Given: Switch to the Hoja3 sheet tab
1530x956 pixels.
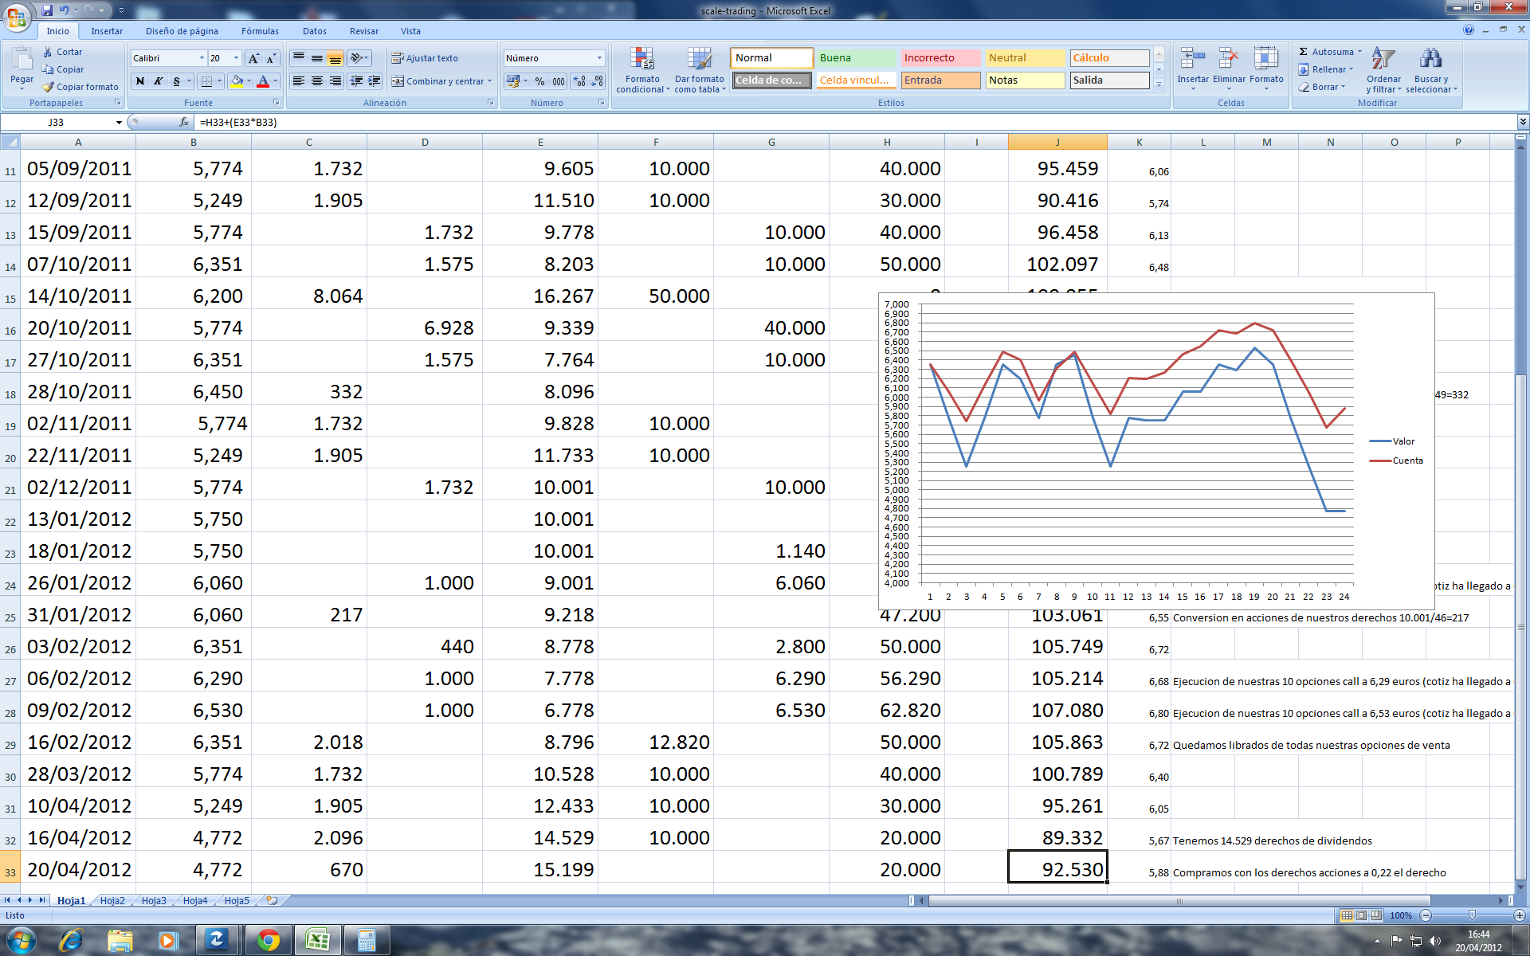Looking at the screenshot, I should [154, 900].
